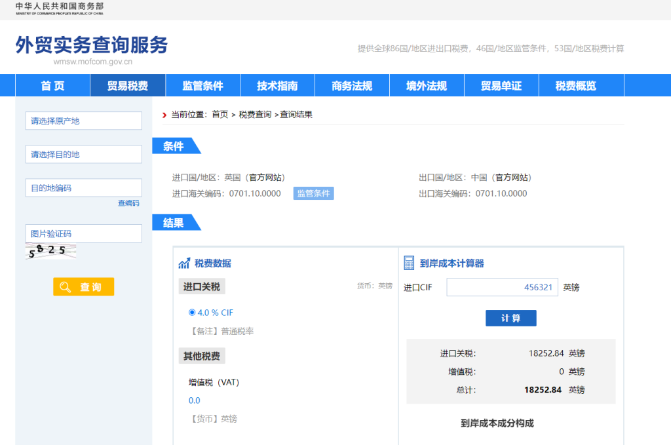
Task: Click the 【备注】普通税率 note
Action: tap(221, 331)
